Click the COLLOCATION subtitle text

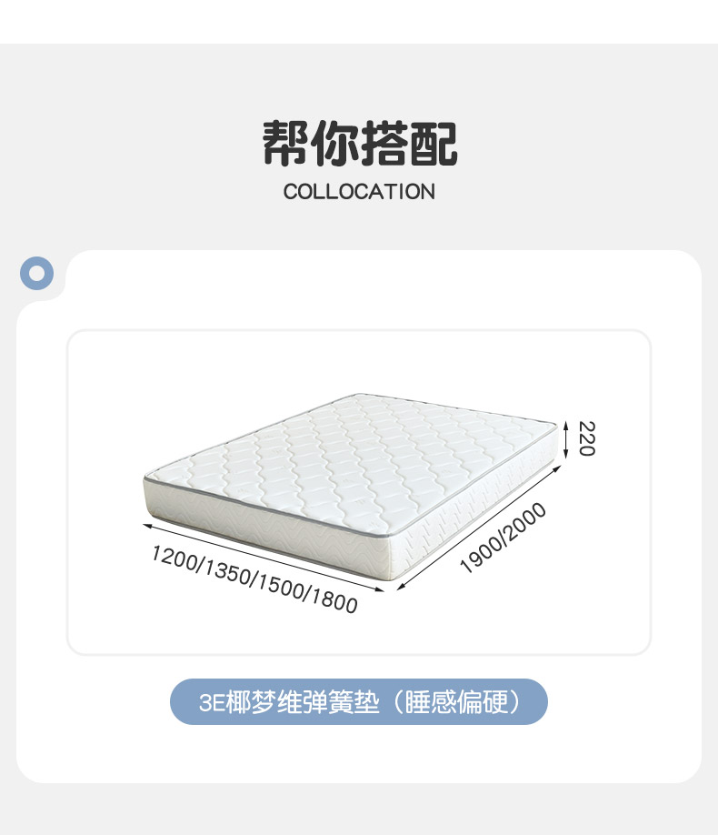click(x=359, y=192)
